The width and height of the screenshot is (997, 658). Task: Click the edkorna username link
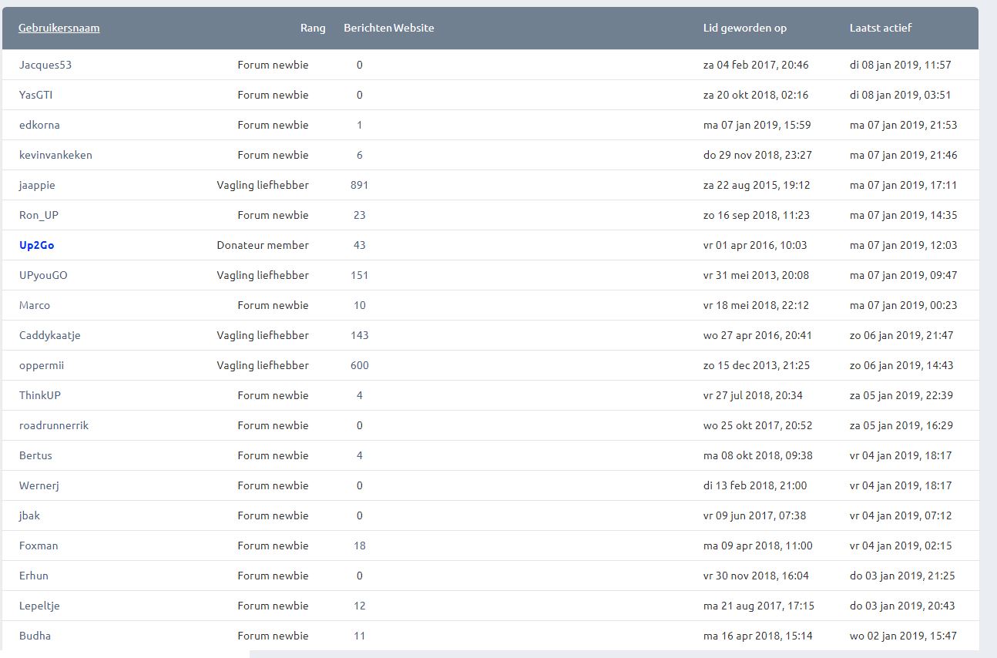[x=39, y=125]
